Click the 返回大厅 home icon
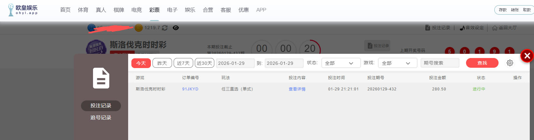The height and width of the screenshot is (140, 534). pyautogui.click(x=495, y=28)
